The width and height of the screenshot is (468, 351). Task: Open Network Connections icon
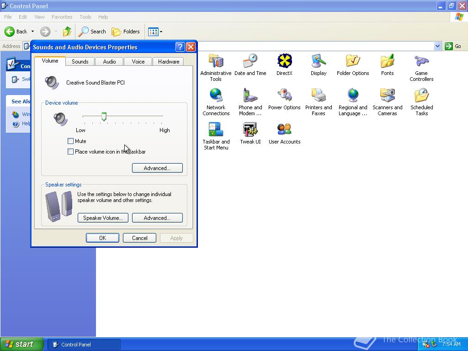216,102
